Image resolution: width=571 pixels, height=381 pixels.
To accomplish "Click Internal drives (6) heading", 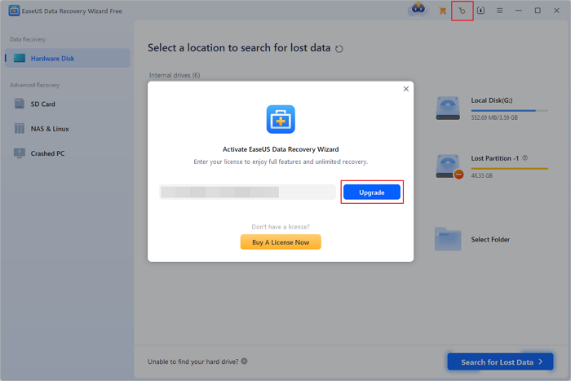I will tap(175, 75).
